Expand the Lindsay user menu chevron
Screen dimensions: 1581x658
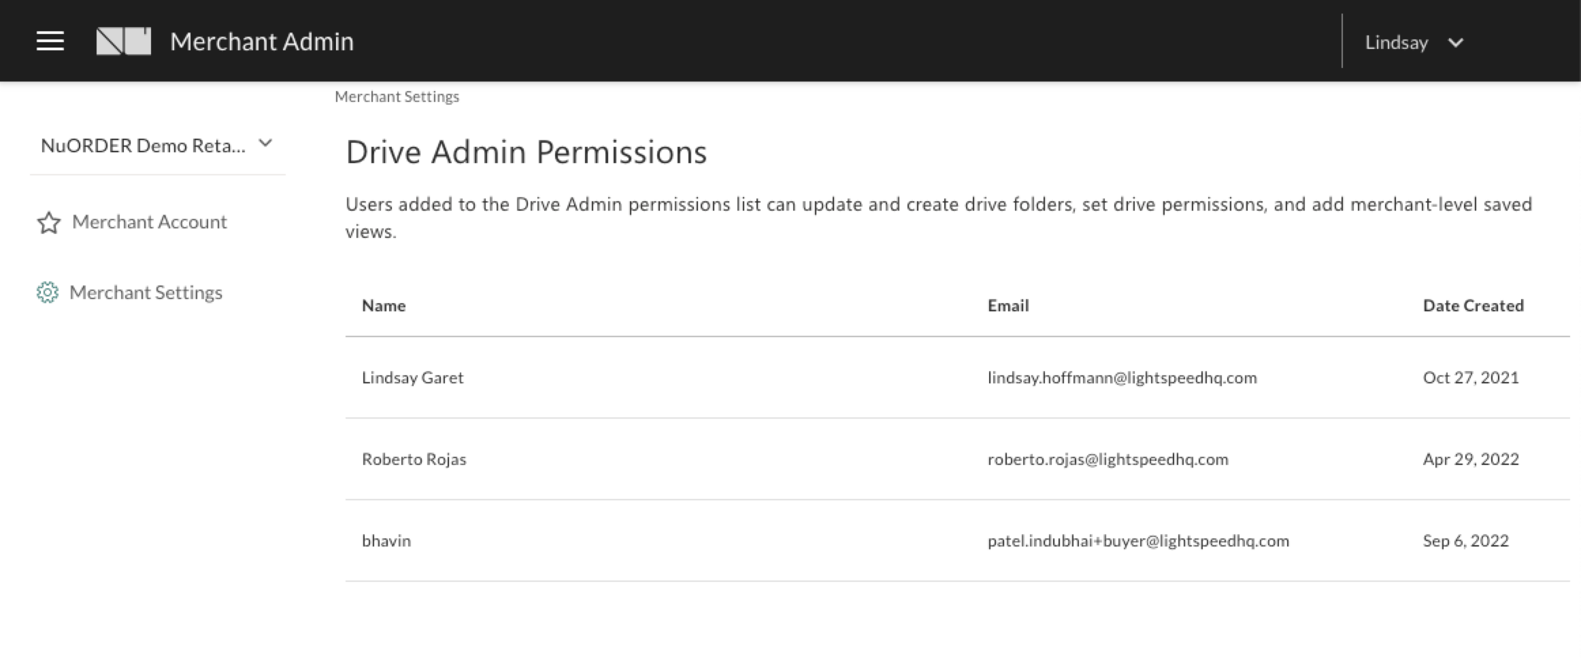pyautogui.click(x=1455, y=43)
